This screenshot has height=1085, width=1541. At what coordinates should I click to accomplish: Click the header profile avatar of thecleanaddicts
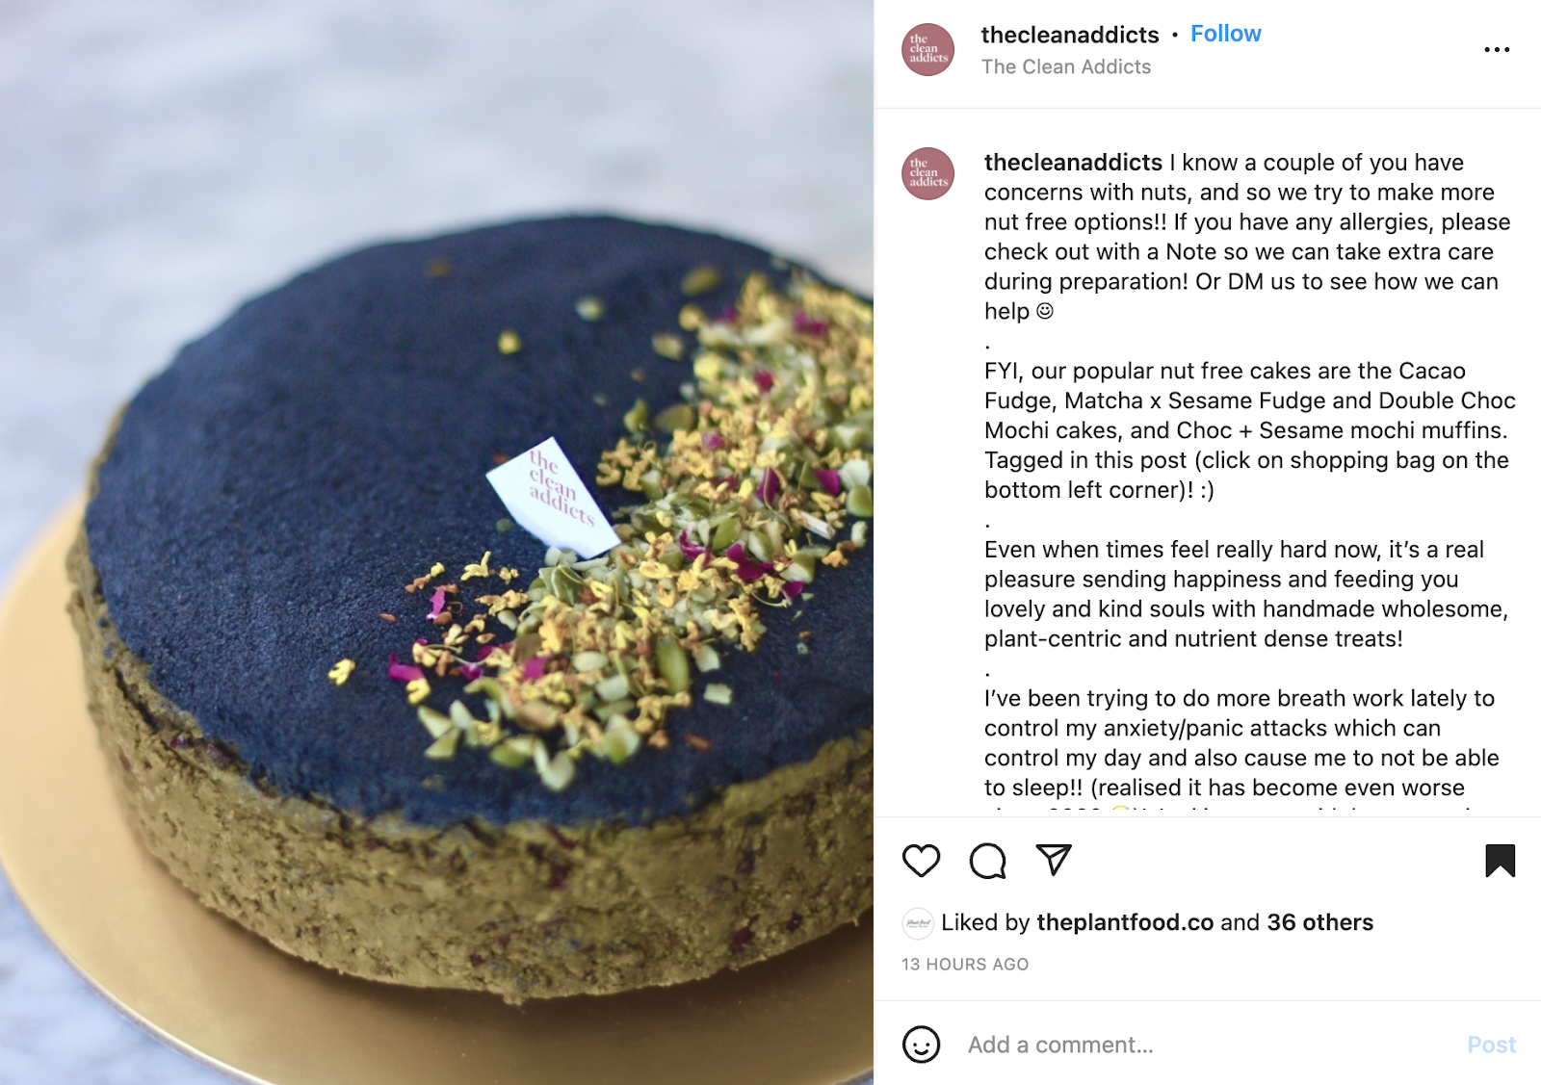pos(927,50)
